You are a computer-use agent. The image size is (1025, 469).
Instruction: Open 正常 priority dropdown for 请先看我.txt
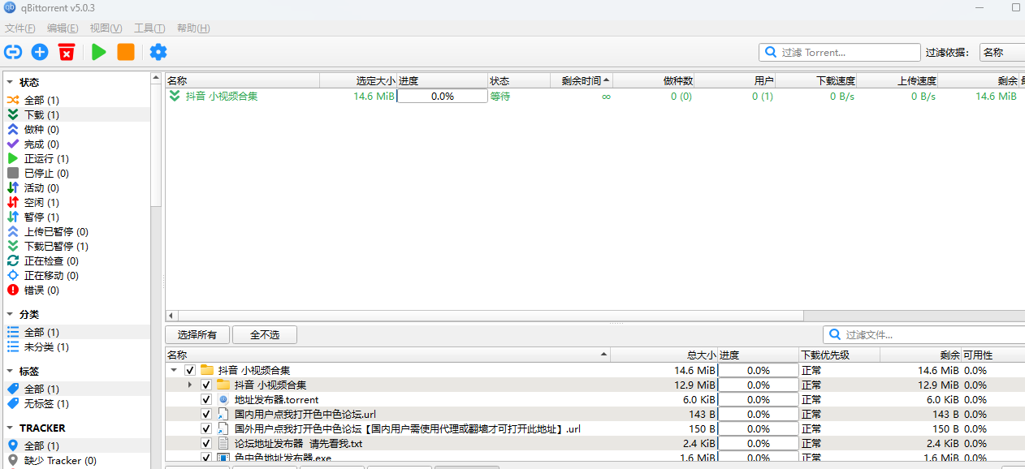(839, 443)
